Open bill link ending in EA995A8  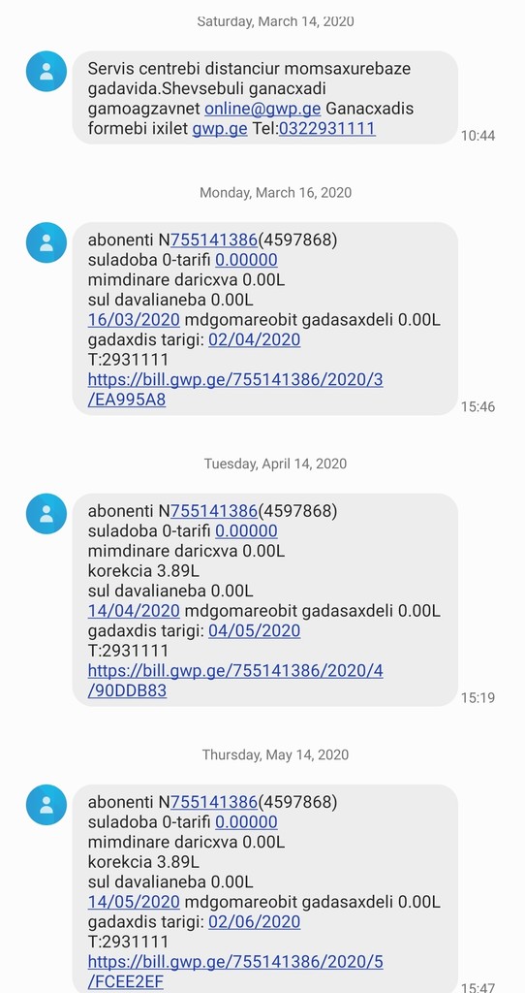click(x=235, y=390)
